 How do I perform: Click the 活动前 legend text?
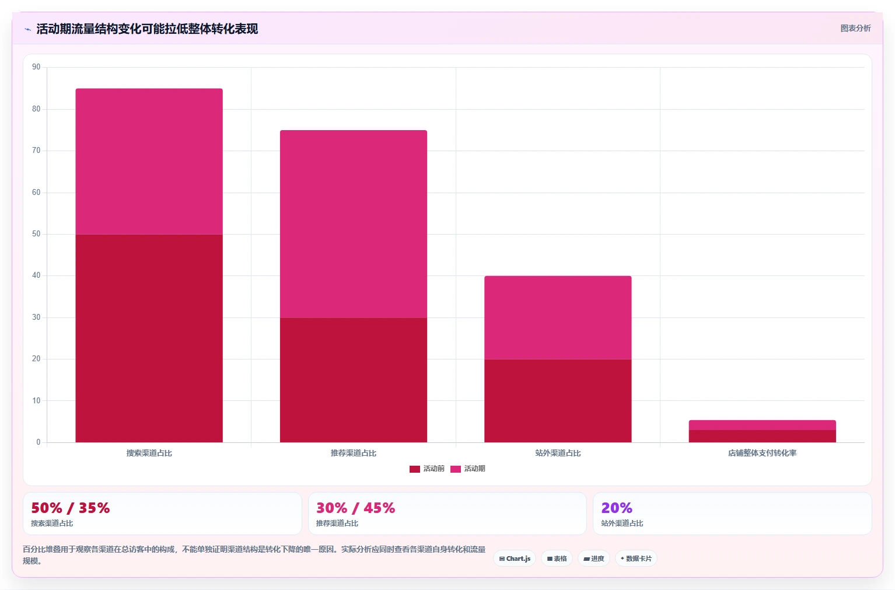coord(434,469)
